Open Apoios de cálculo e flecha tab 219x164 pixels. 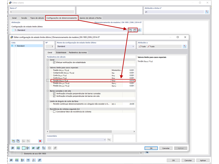(x=90, y=18)
